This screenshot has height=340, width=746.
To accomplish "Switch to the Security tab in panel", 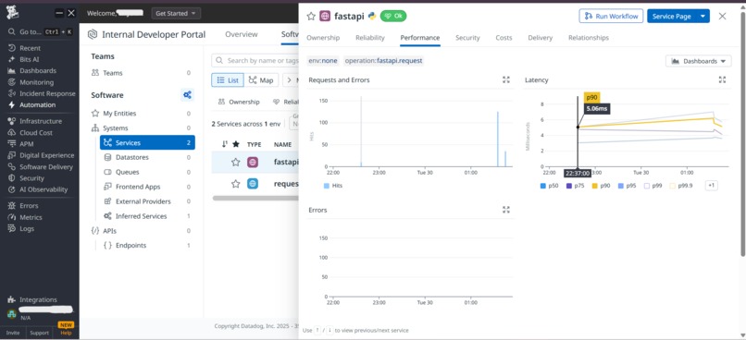I will point(467,38).
